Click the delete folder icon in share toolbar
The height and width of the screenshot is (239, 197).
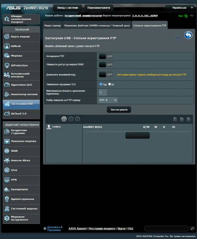click(x=182, y=119)
